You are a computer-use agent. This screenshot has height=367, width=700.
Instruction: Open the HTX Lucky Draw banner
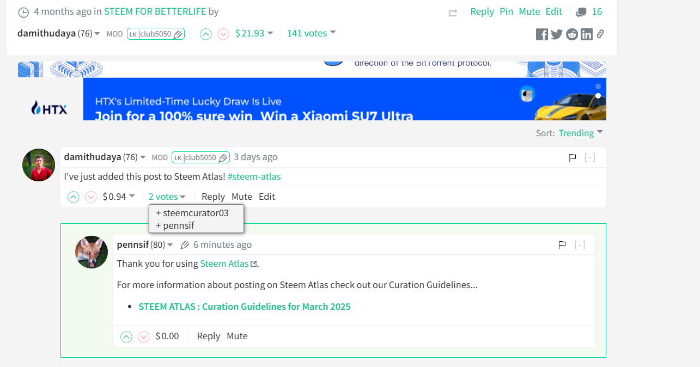(345, 99)
